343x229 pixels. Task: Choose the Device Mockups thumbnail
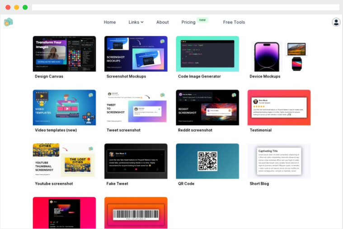point(279,54)
